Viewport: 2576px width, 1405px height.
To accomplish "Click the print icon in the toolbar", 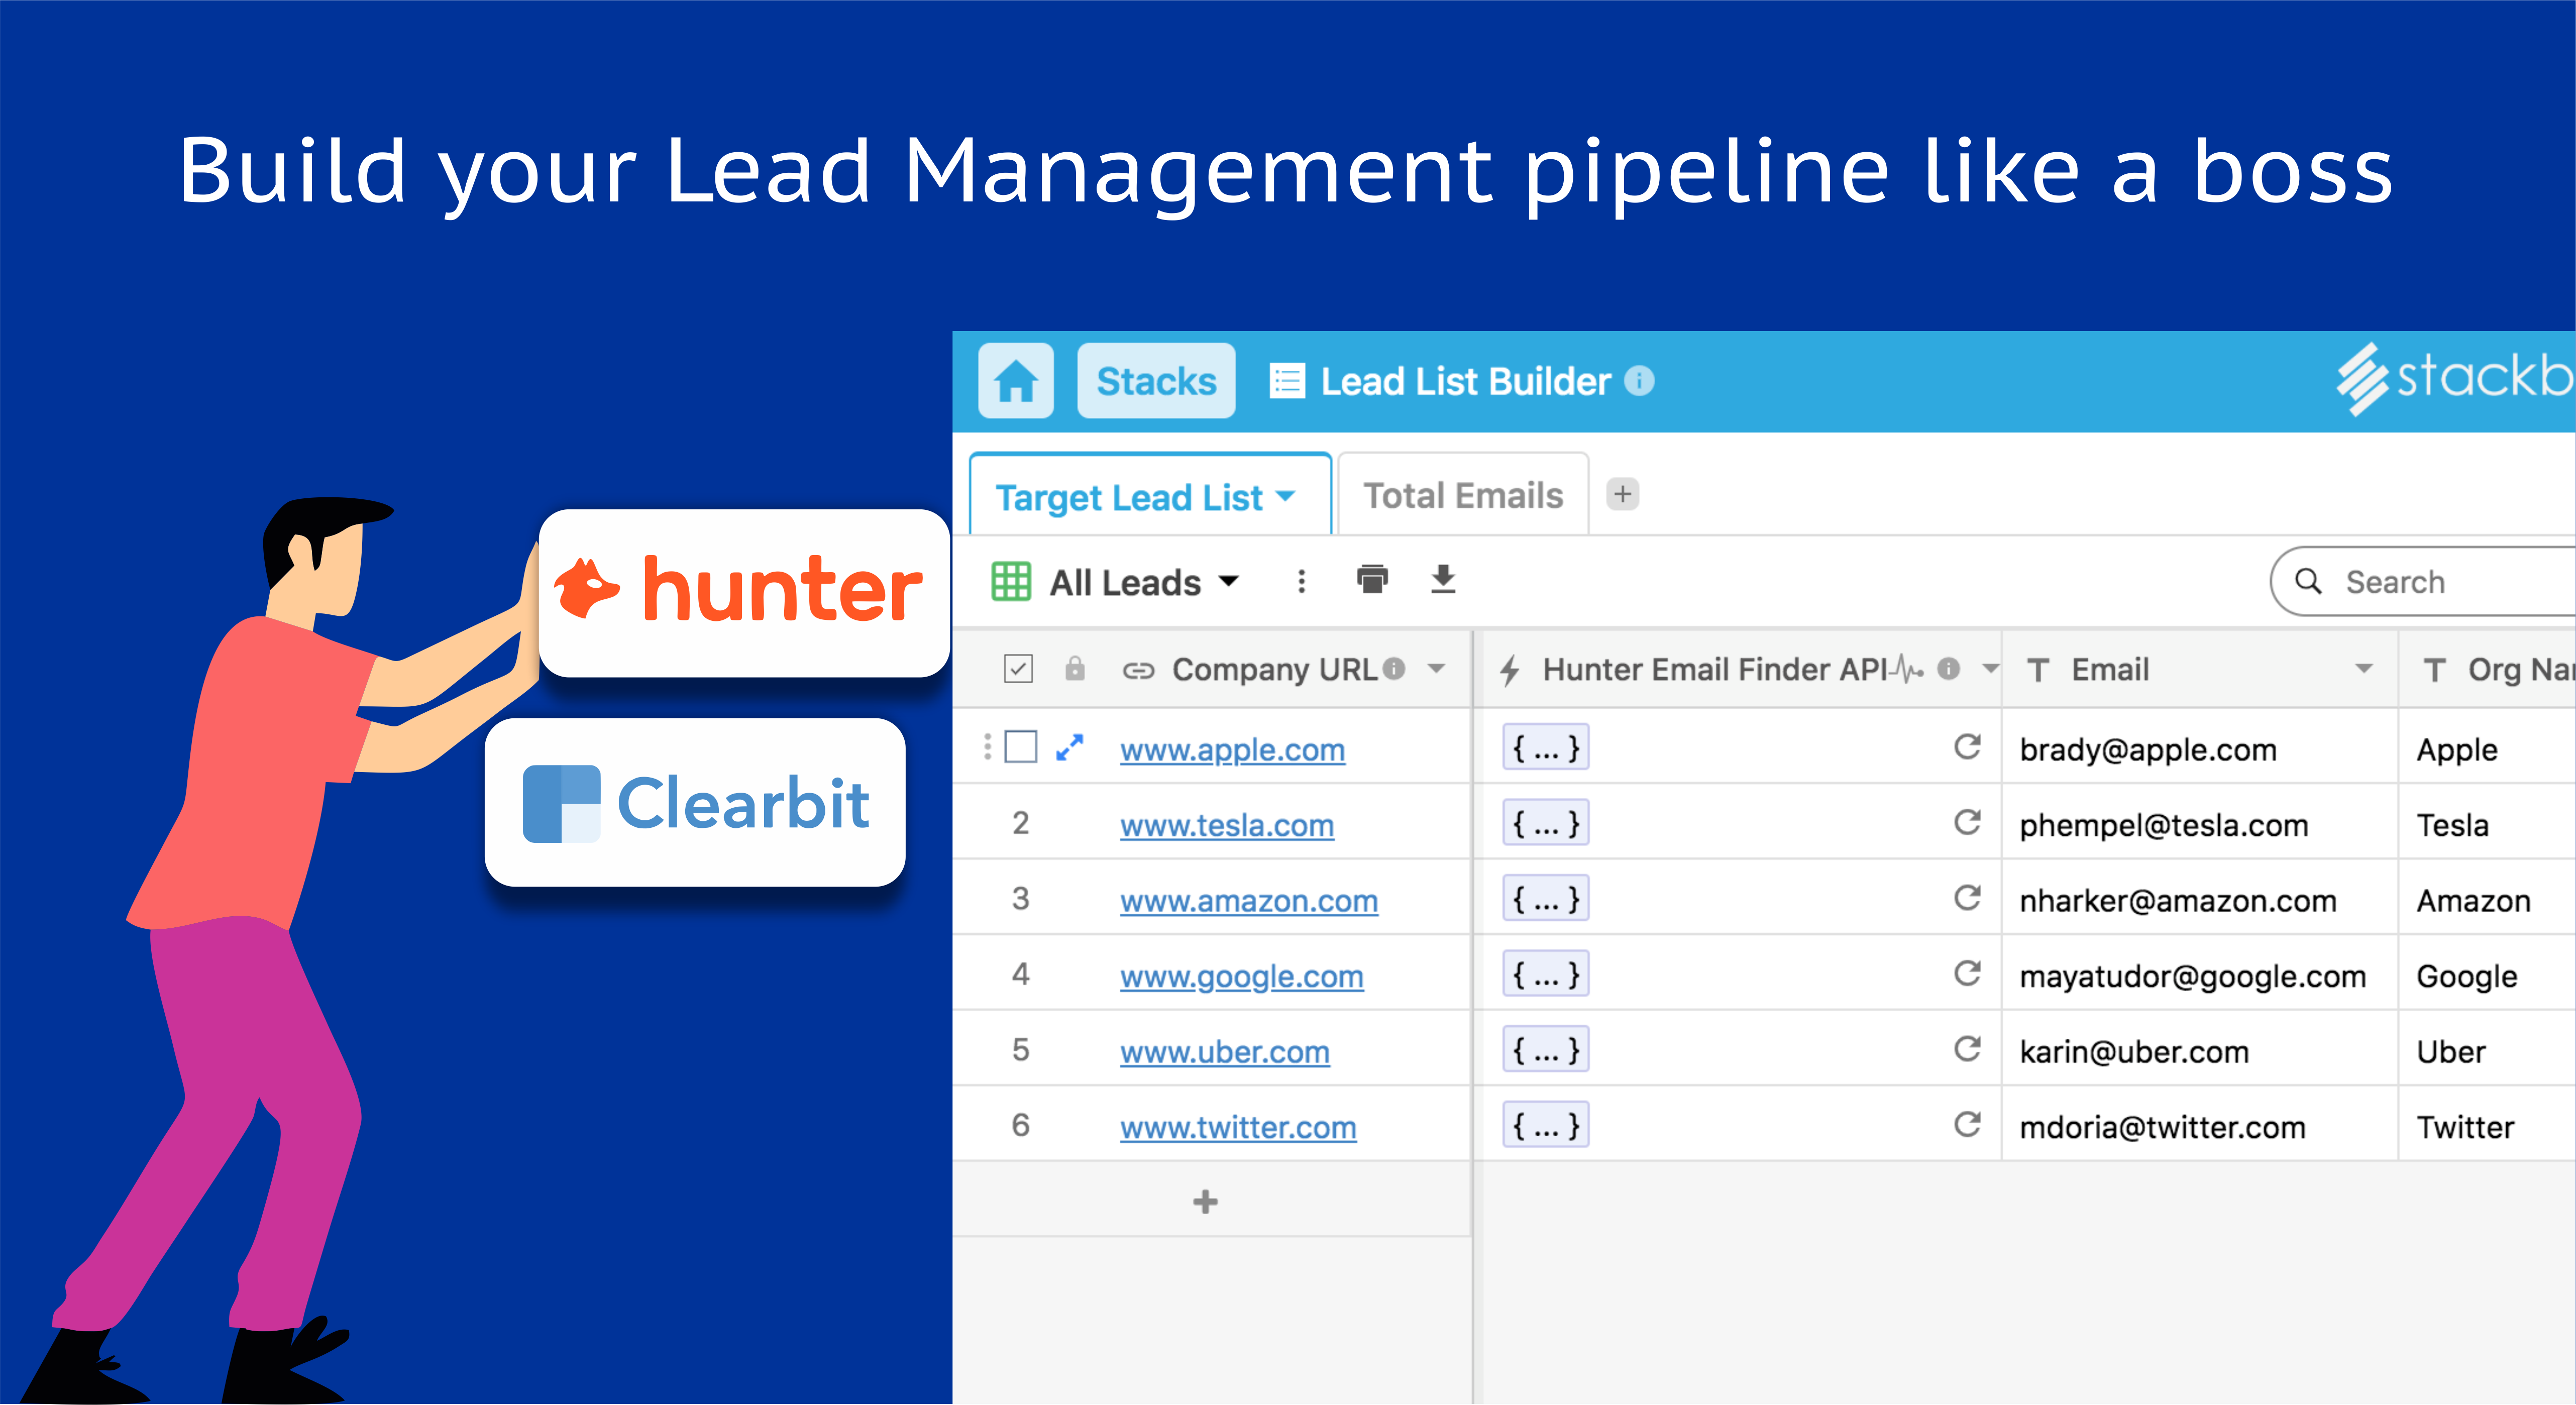I will click(x=1372, y=580).
